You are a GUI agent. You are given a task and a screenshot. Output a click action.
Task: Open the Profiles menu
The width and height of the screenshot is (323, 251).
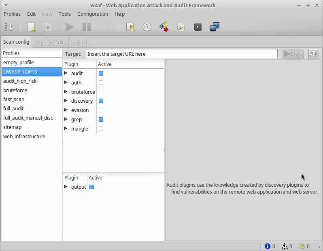click(12, 14)
